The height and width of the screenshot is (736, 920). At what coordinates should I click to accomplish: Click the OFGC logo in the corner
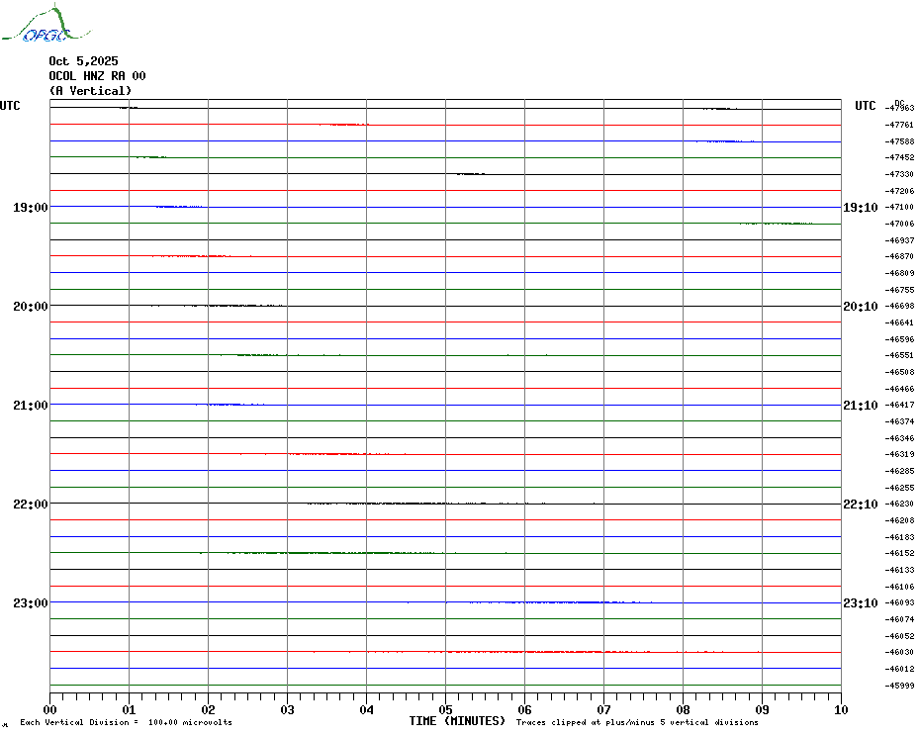tap(37, 26)
